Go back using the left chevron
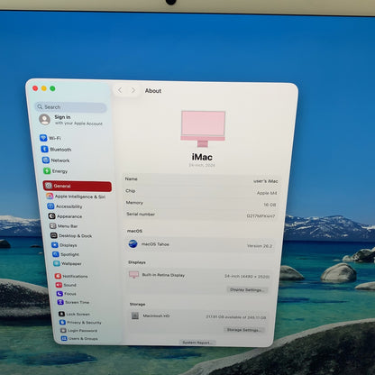Viewport: 375px width, 375px height. 120,90
